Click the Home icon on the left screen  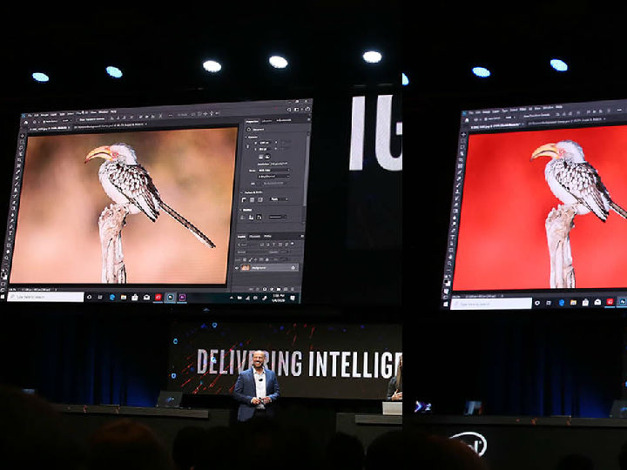click(26, 122)
